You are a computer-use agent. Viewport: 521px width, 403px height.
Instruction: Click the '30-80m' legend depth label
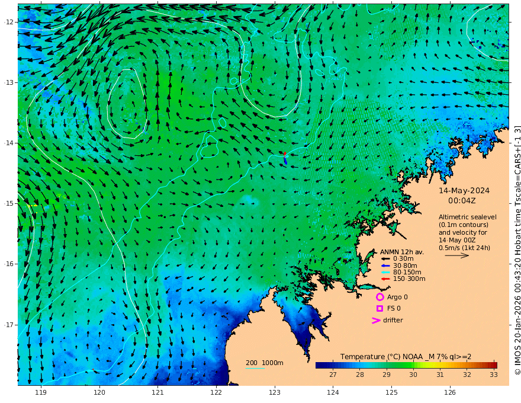pos(405,266)
